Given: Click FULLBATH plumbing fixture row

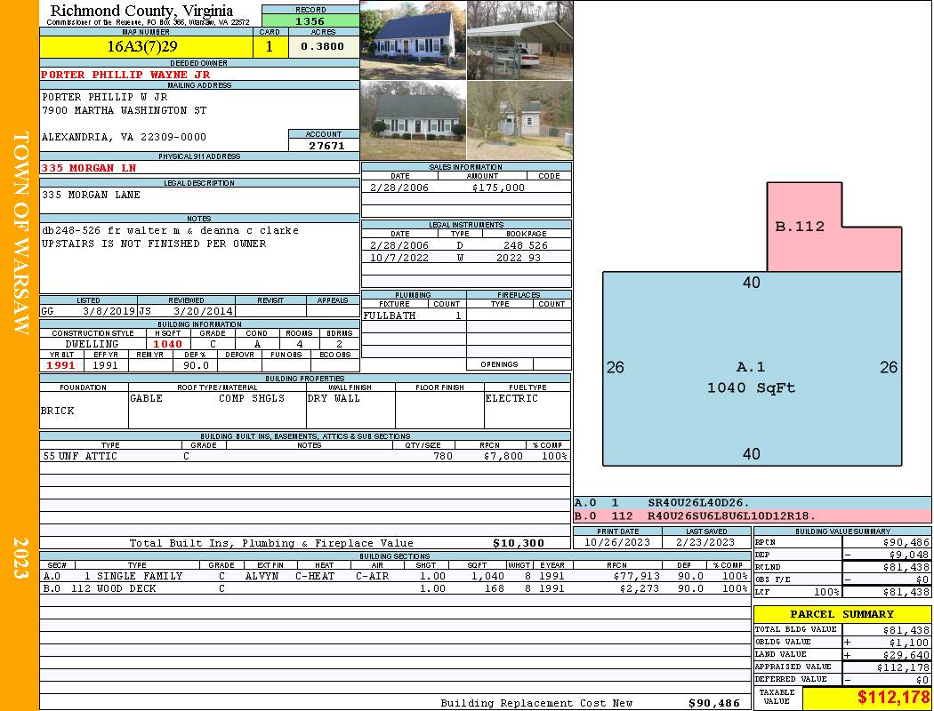Looking at the screenshot, I should pyautogui.click(x=414, y=316).
